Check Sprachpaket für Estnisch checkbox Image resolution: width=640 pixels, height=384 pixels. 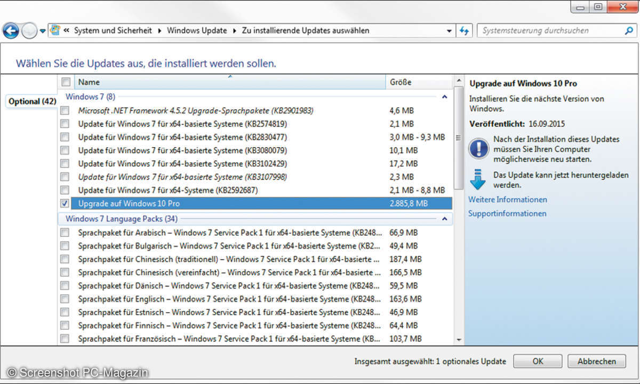(65, 312)
